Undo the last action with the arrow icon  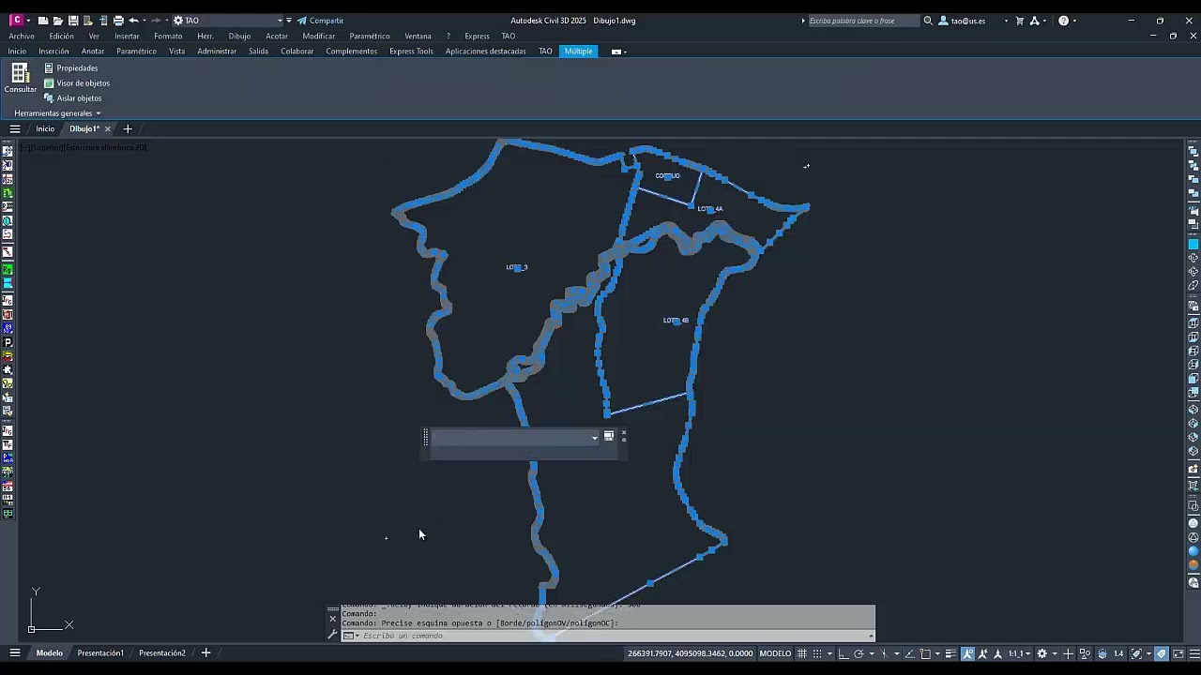coord(133,21)
